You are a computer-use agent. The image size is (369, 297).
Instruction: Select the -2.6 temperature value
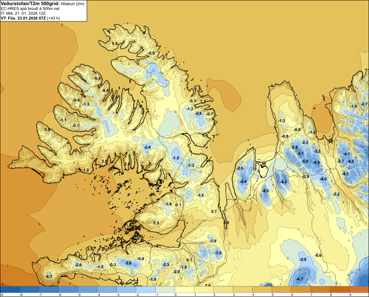click(240, 169)
